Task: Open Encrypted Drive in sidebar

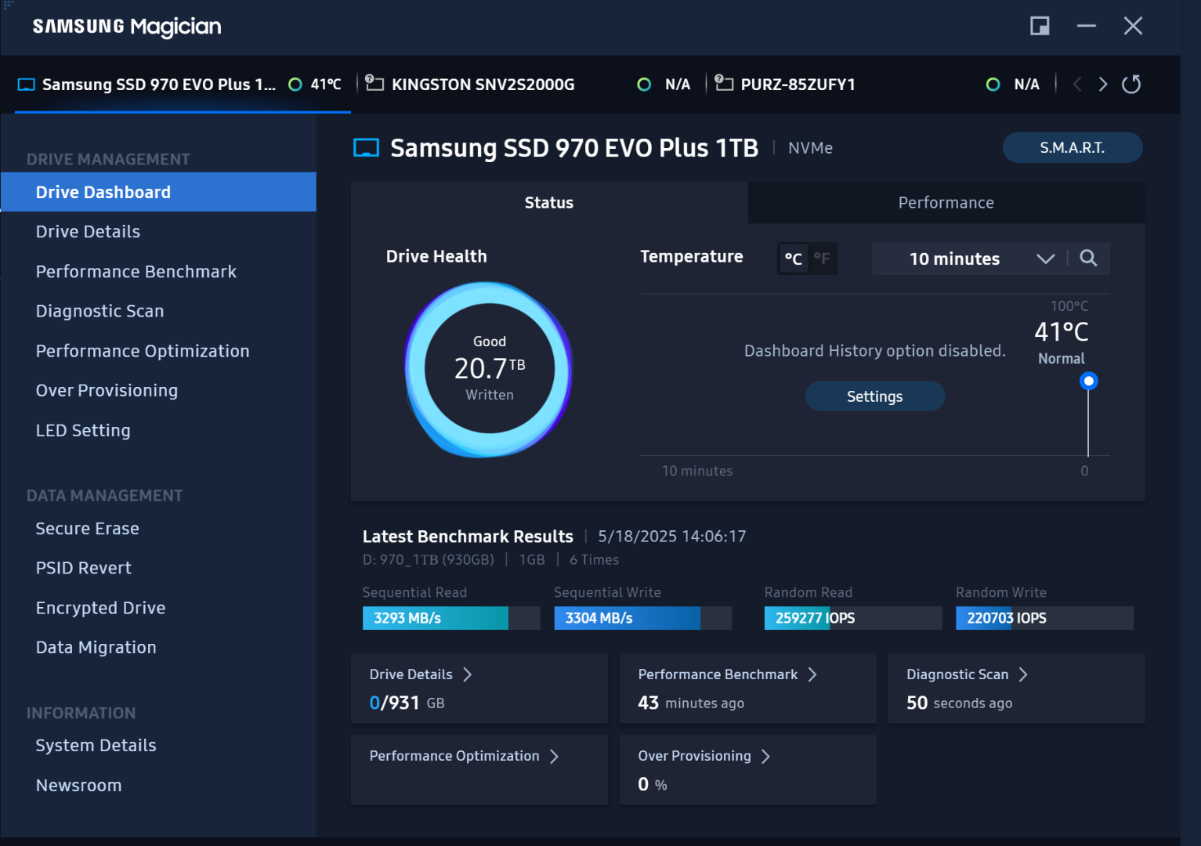Action: 100,608
